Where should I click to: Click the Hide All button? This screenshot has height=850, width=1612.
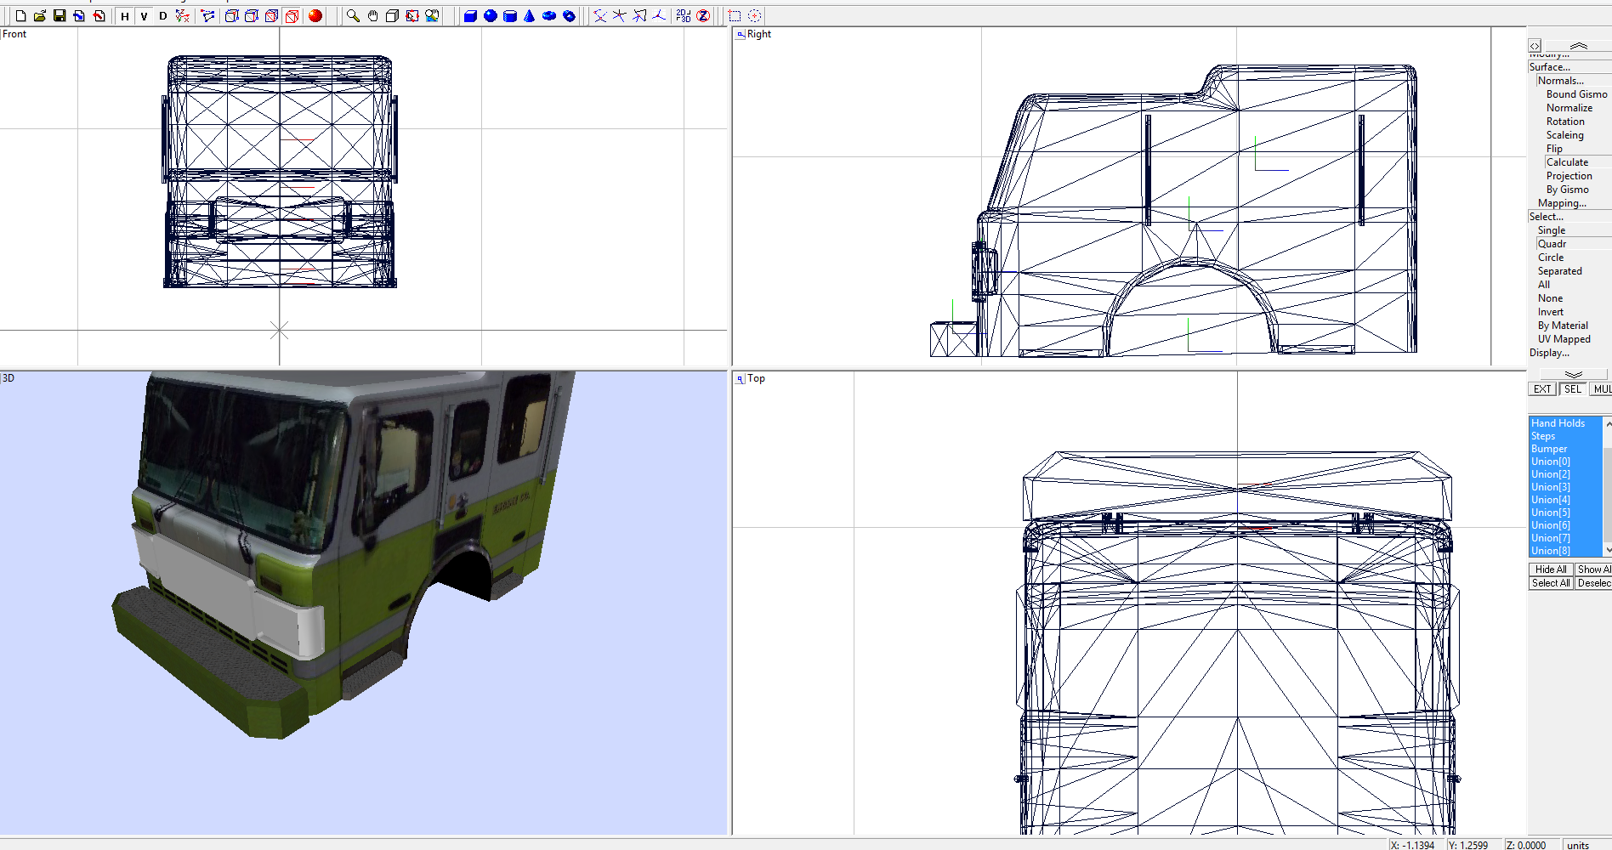[x=1550, y=569]
